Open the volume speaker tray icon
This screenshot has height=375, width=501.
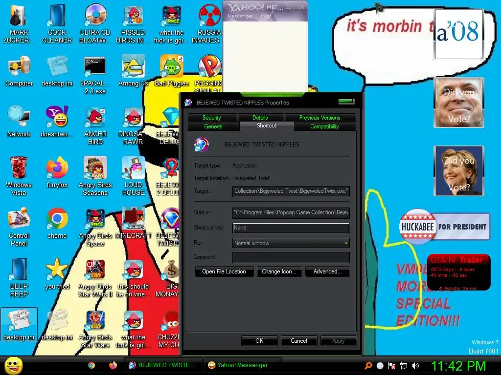[415, 366]
